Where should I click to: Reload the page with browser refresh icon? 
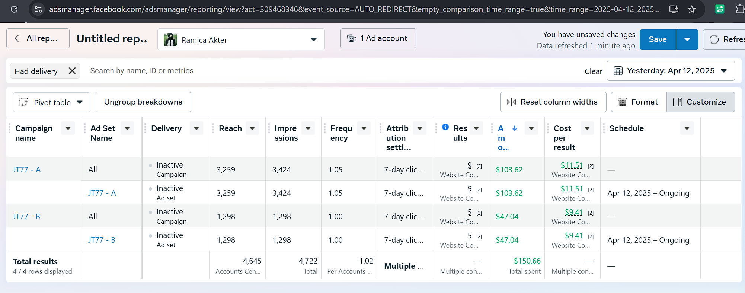14,9
